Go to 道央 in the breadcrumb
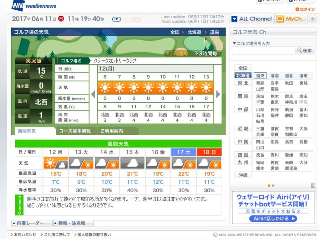This screenshot has width=320, height=239. (214, 32)
